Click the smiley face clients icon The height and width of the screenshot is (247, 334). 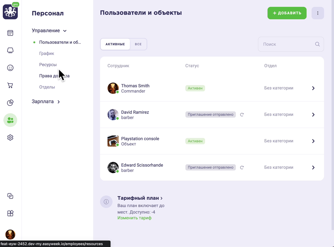[x=10, y=68]
